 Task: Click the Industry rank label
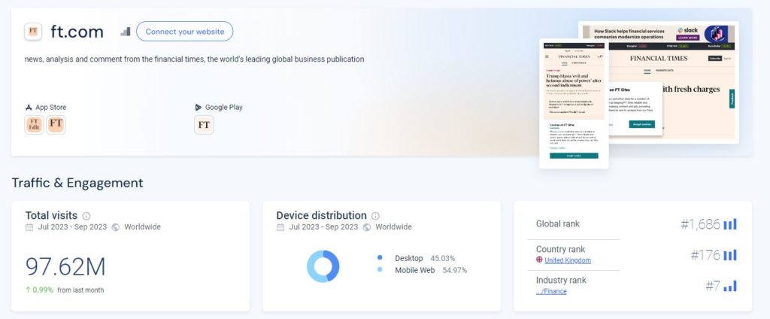click(x=561, y=280)
